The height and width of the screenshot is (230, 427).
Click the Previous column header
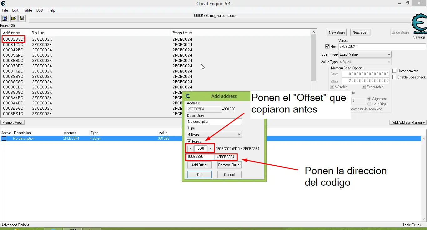coord(182,33)
